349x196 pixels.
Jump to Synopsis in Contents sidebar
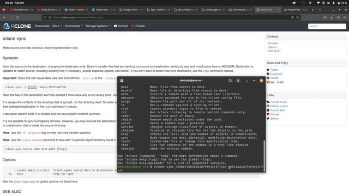[273, 43]
